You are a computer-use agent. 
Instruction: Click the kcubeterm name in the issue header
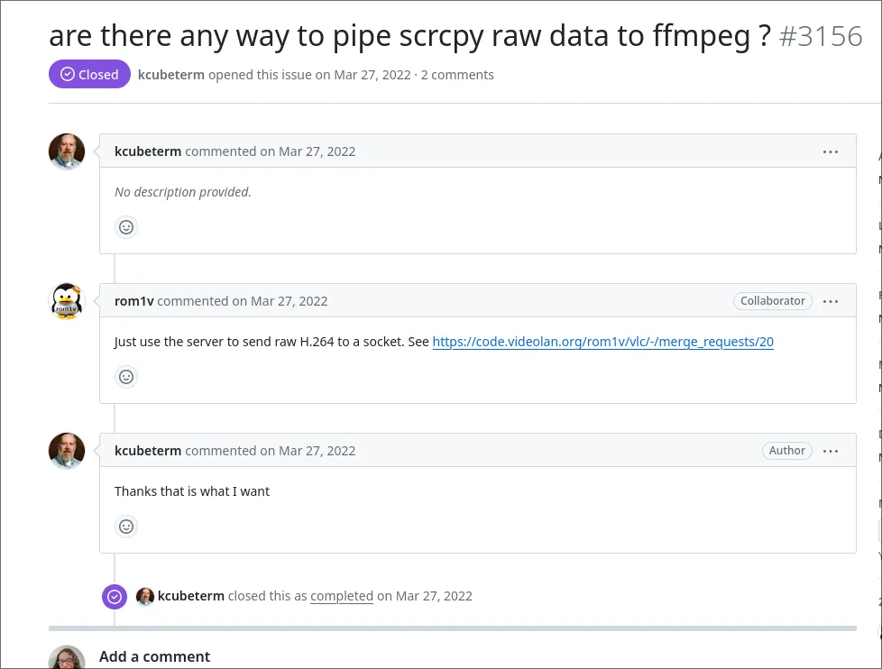pos(171,75)
